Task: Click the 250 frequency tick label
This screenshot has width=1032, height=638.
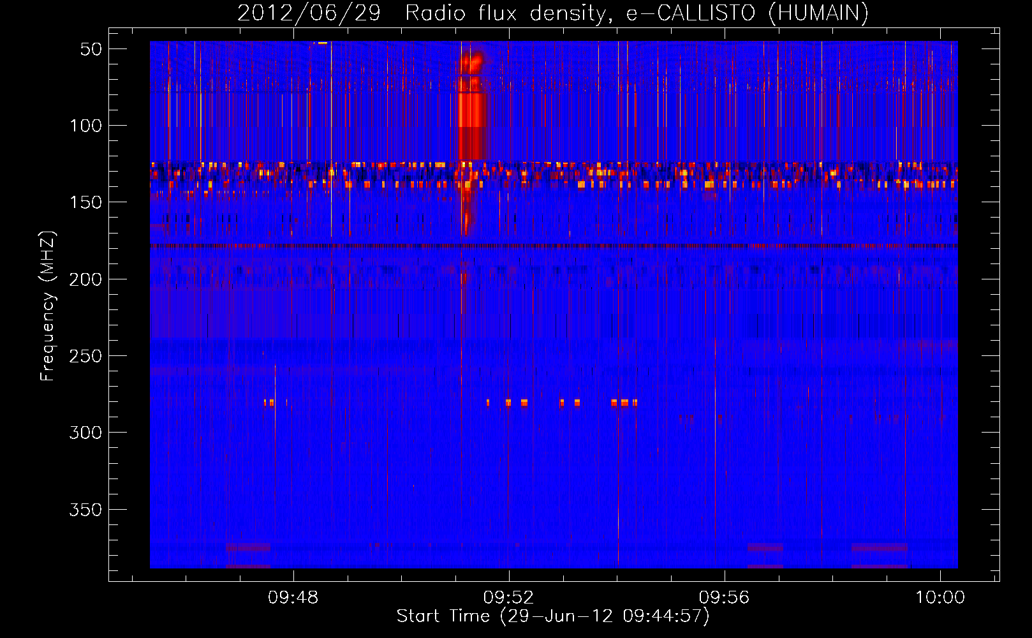Action: 86,356
